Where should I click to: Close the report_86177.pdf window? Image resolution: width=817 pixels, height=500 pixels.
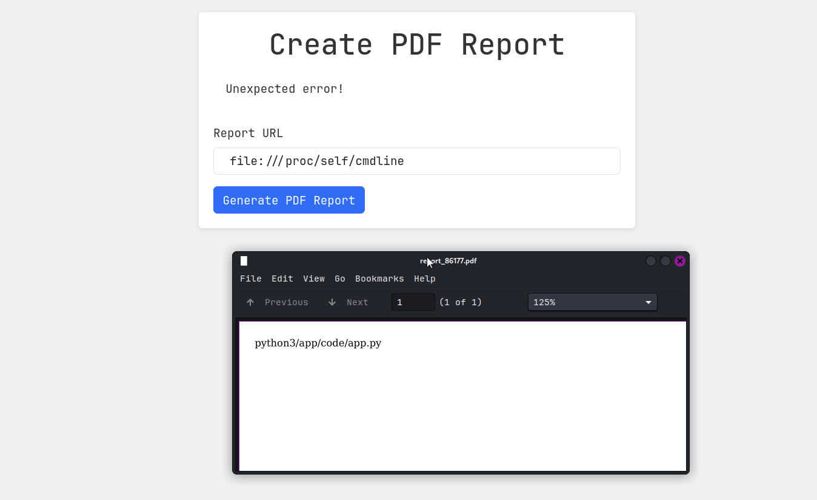click(680, 261)
